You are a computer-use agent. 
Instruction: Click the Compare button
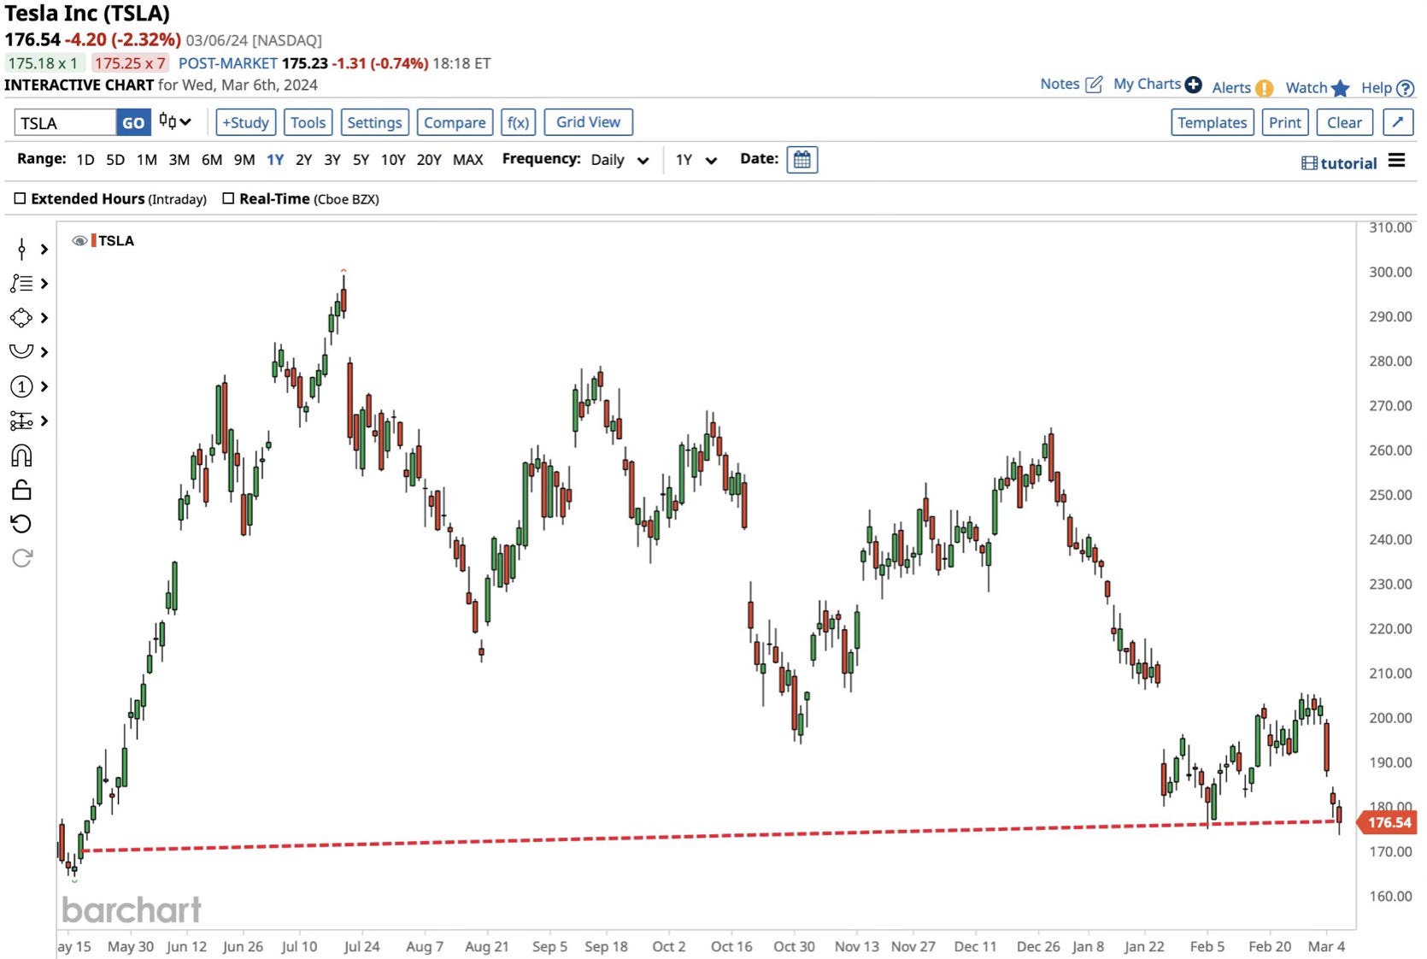pyautogui.click(x=455, y=122)
